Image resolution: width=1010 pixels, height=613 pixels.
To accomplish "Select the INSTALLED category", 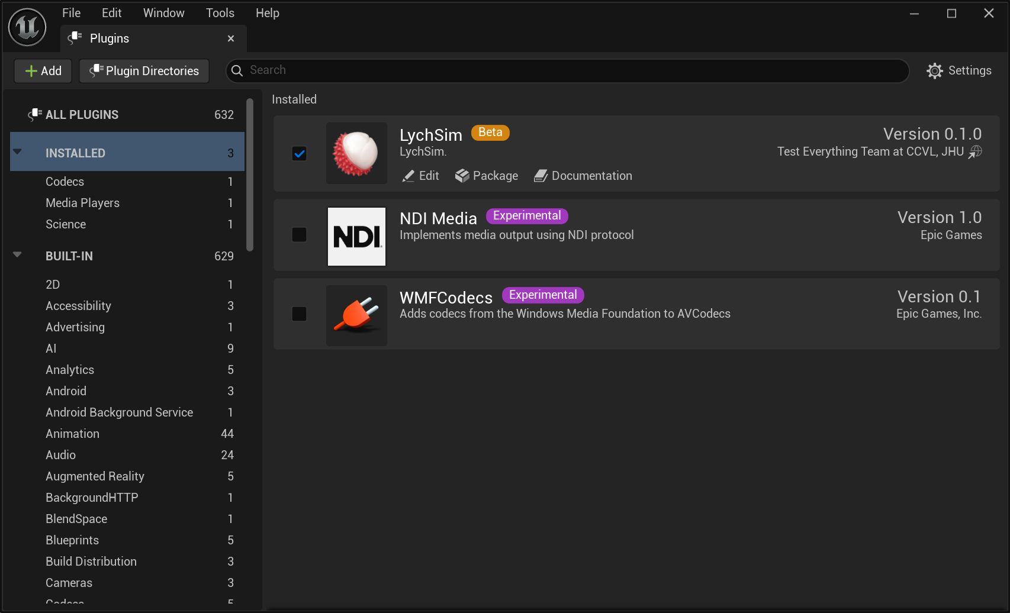I will pyautogui.click(x=127, y=151).
